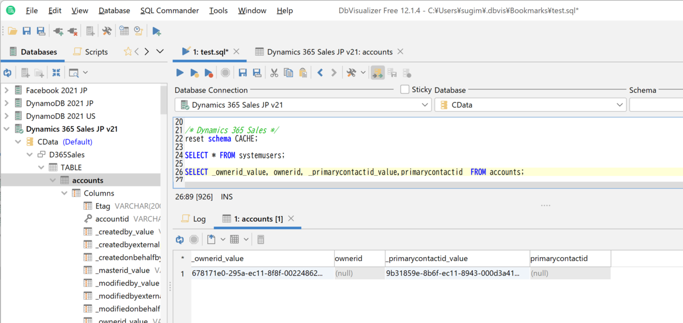Toggle auto-commit arrows icon in editor toolbar
This screenshot has width=683, height=323.
click(x=377, y=73)
